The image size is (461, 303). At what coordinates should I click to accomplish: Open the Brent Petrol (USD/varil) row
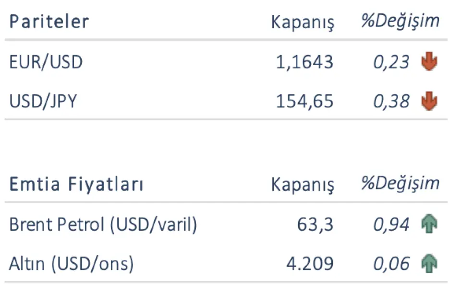pos(103,224)
